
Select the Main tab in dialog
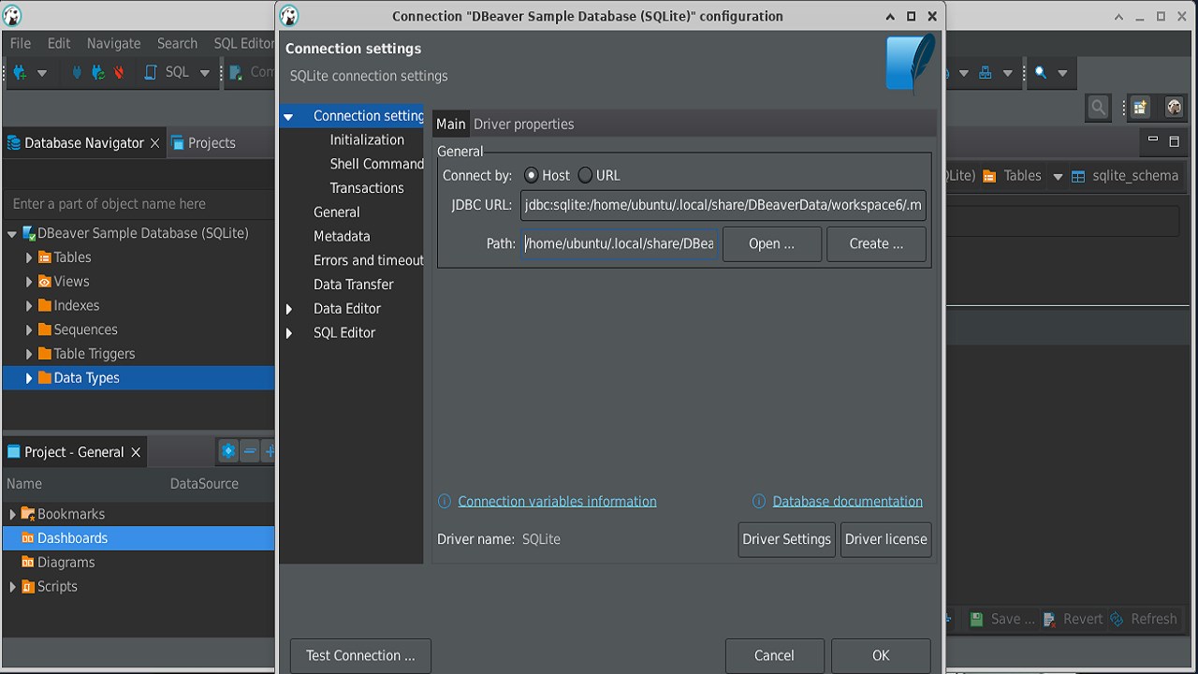pyautogui.click(x=451, y=124)
